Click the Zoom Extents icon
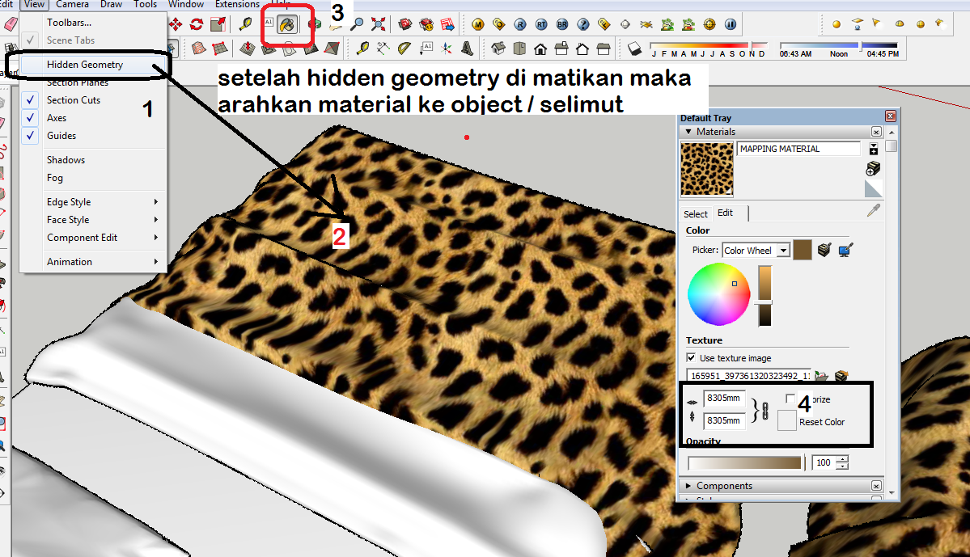The image size is (970, 557). pos(378,23)
